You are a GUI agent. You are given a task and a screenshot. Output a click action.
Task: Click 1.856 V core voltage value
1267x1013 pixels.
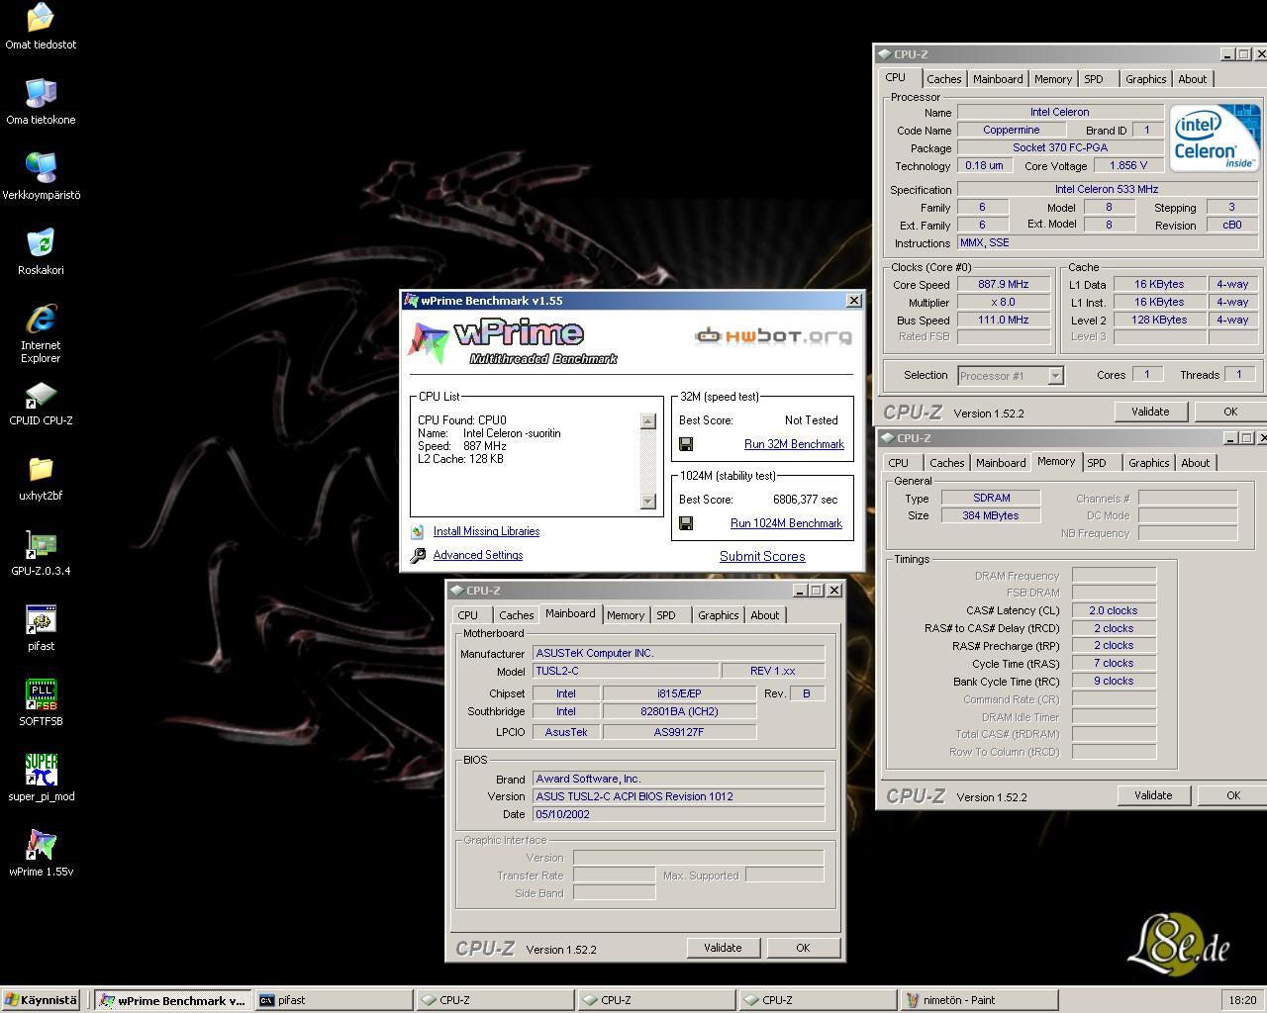point(1128,165)
